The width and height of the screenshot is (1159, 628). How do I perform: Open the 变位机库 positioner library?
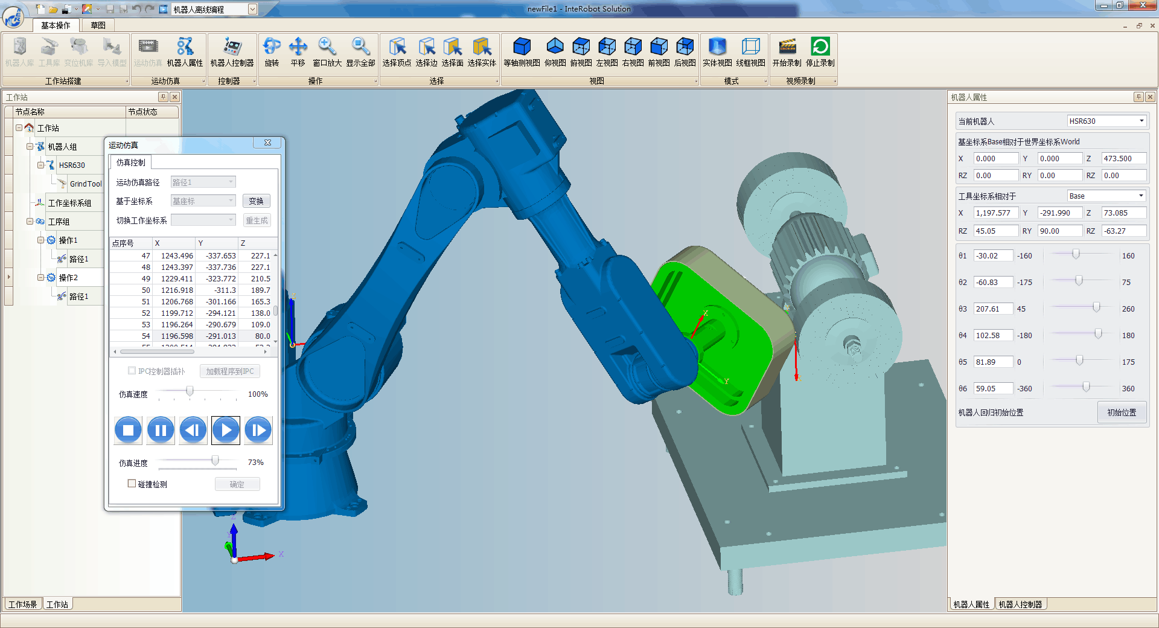79,52
